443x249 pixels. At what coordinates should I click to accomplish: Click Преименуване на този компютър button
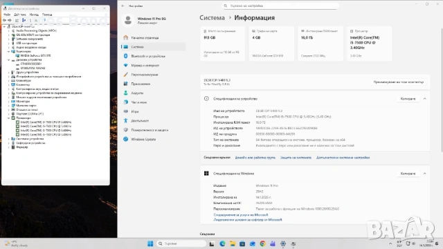(x=399, y=82)
